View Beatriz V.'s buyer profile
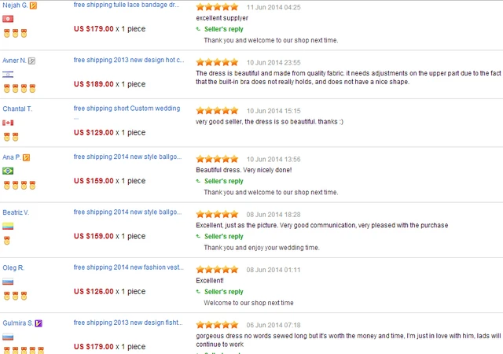This screenshot has height=354, width=503. click(x=16, y=212)
